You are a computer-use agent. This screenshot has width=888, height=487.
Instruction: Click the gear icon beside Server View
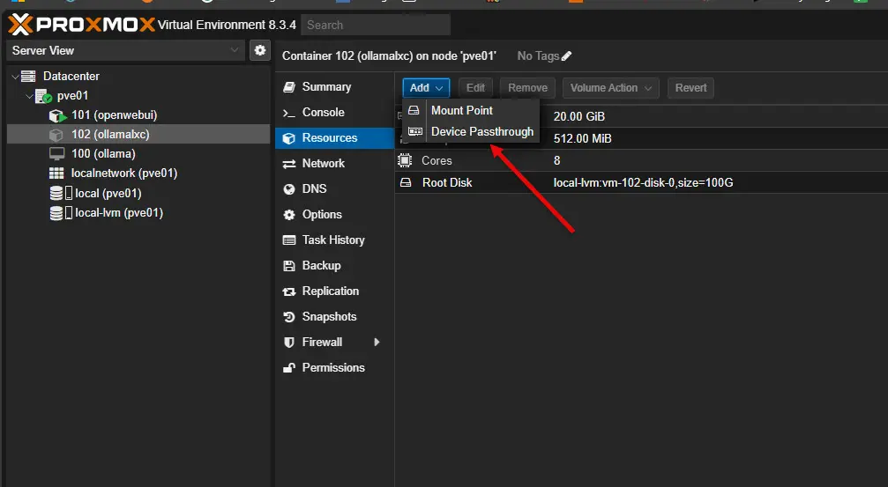260,50
